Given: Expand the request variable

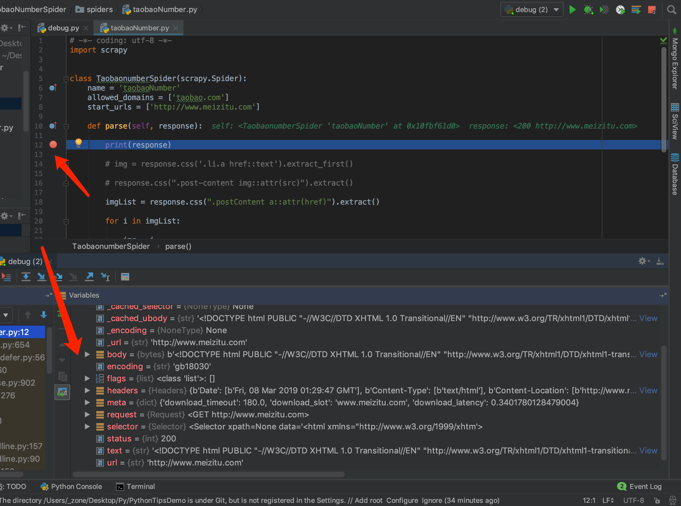Looking at the screenshot, I should [x=87, y=414].
